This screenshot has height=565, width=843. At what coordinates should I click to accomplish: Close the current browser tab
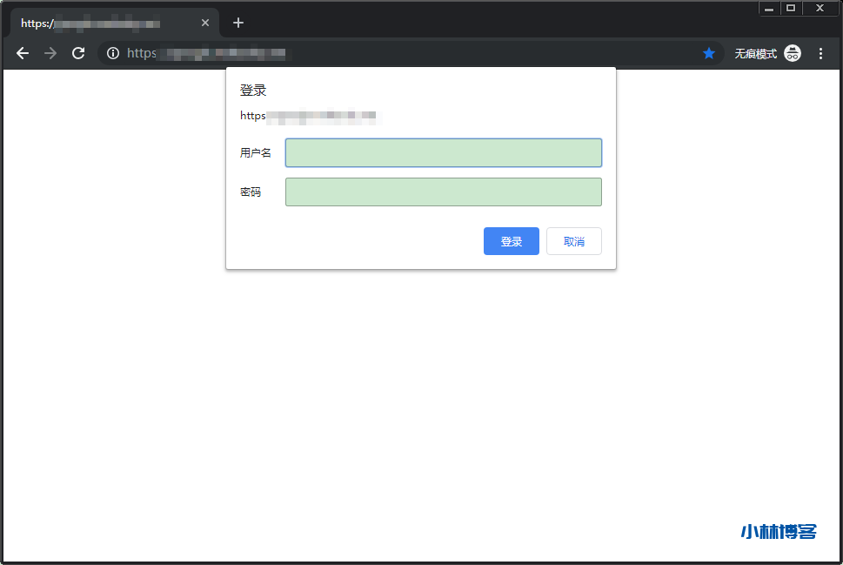pos(205,23)
